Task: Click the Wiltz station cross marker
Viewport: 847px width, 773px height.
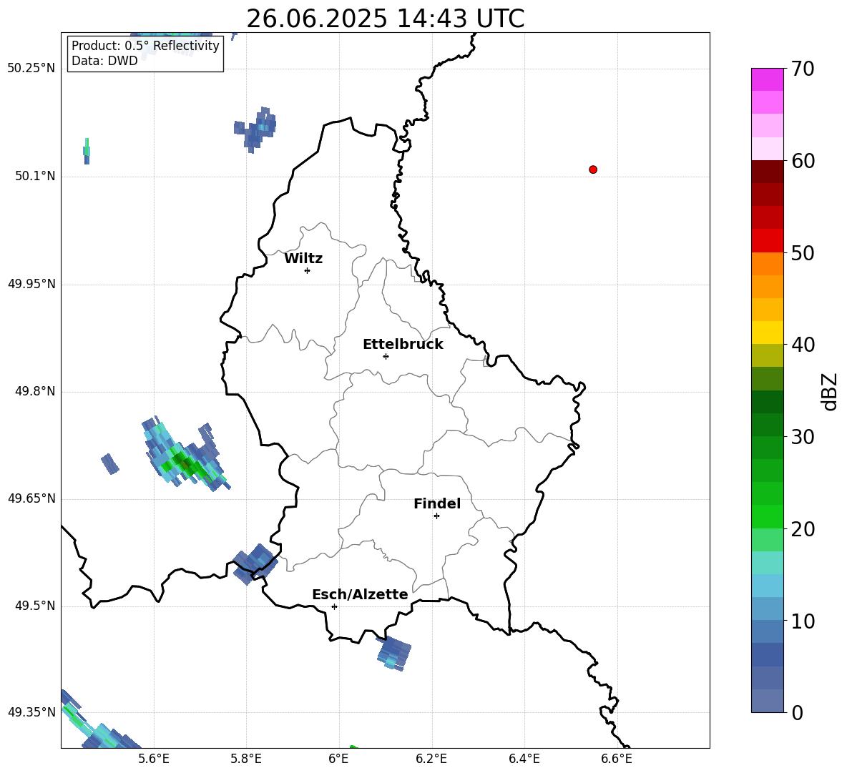Action: click(x=307, y=270)
